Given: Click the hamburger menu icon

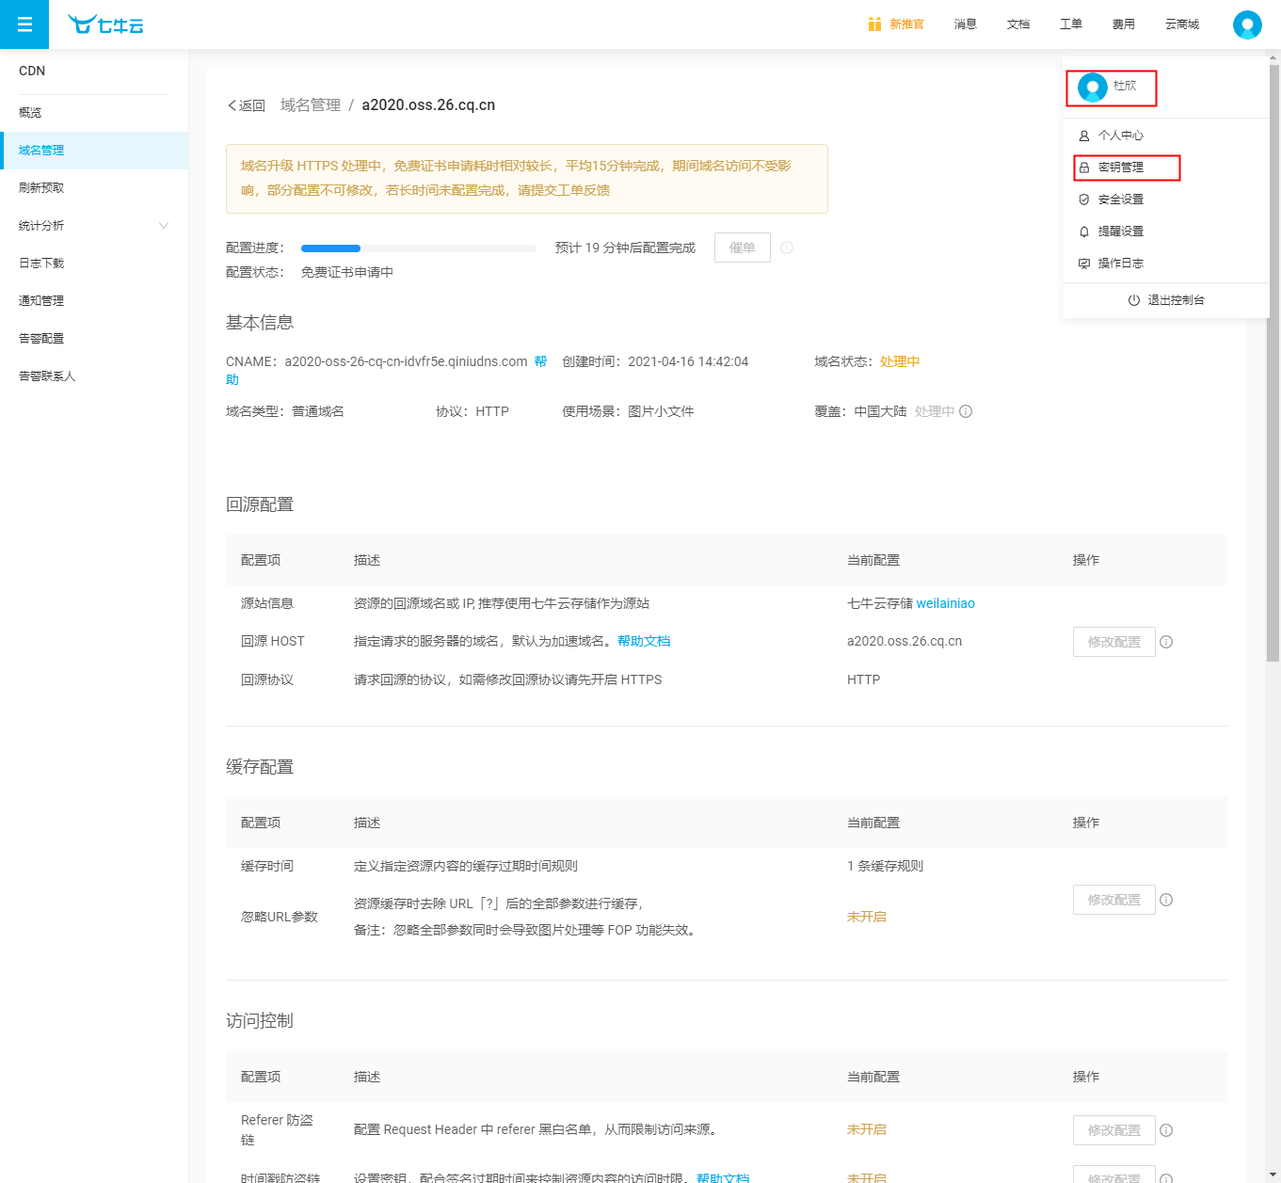Looking at the screenshot, I should tap(24, 24).
